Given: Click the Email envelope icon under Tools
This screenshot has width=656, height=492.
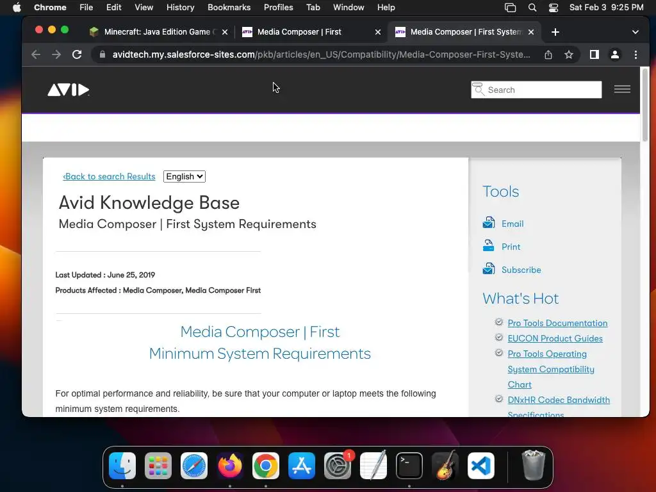Looking at the screenshot, I should [489, 222].
